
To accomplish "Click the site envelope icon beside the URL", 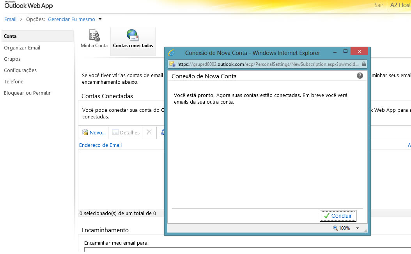I will tap(172, 64).
